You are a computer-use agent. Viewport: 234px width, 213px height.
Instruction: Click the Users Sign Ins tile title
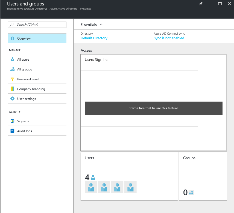tap(96, 60)
